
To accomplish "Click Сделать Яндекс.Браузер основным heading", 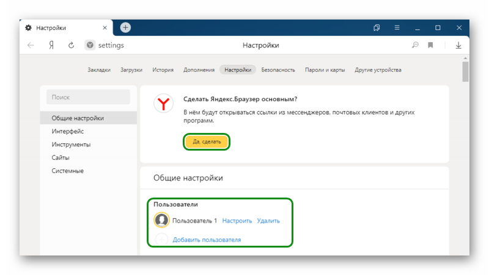I will click(240, 99).
